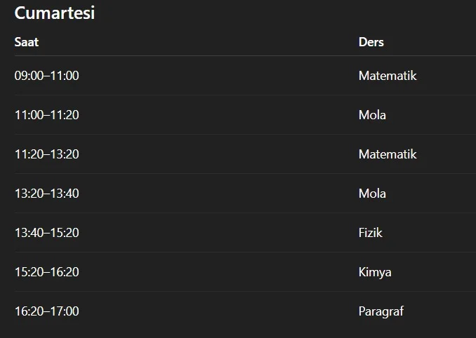Viewport: 476px width, 338px height.
Task: Click Matematik in the 11:20 row
Action: pos(387,154)
